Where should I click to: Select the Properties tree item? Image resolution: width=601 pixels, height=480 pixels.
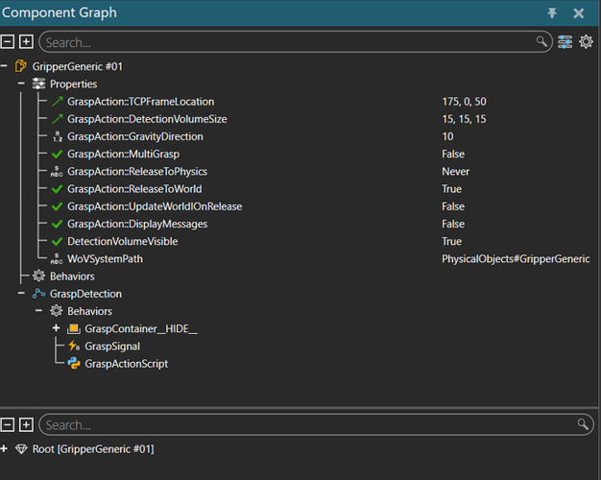coord(74,84)
